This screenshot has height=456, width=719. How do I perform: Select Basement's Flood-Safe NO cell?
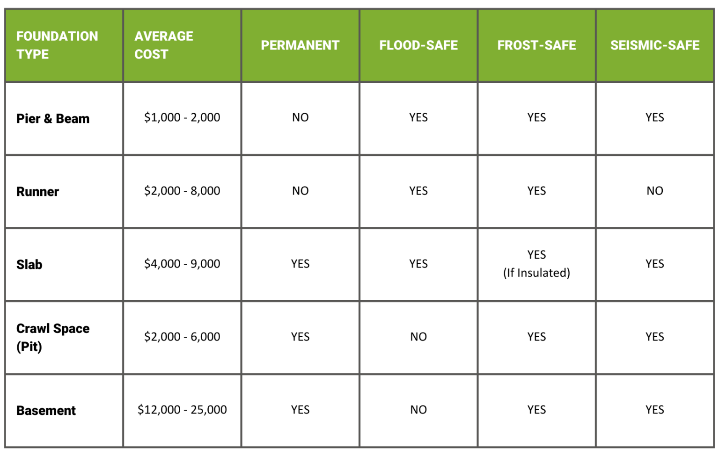(x=418, y=410)
